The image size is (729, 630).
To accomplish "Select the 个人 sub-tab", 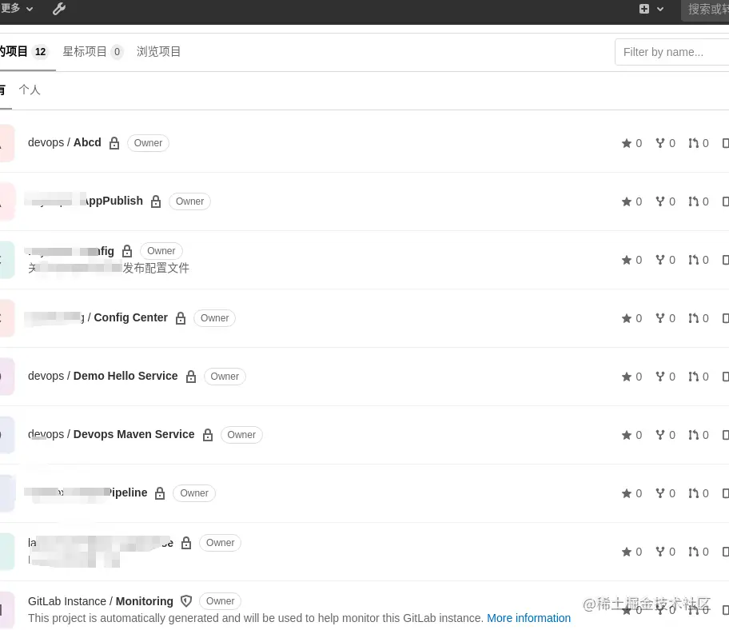I will click(30, 90).
